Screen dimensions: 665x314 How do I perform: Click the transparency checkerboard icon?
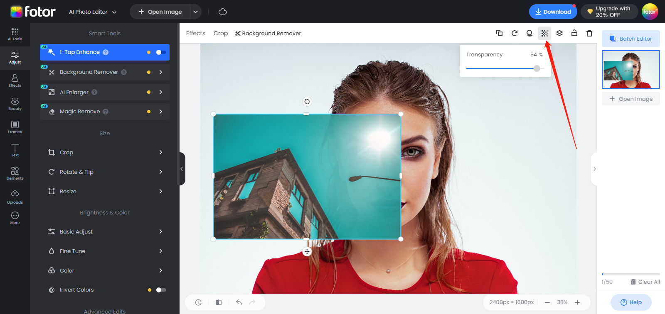[x=544, y=33]
